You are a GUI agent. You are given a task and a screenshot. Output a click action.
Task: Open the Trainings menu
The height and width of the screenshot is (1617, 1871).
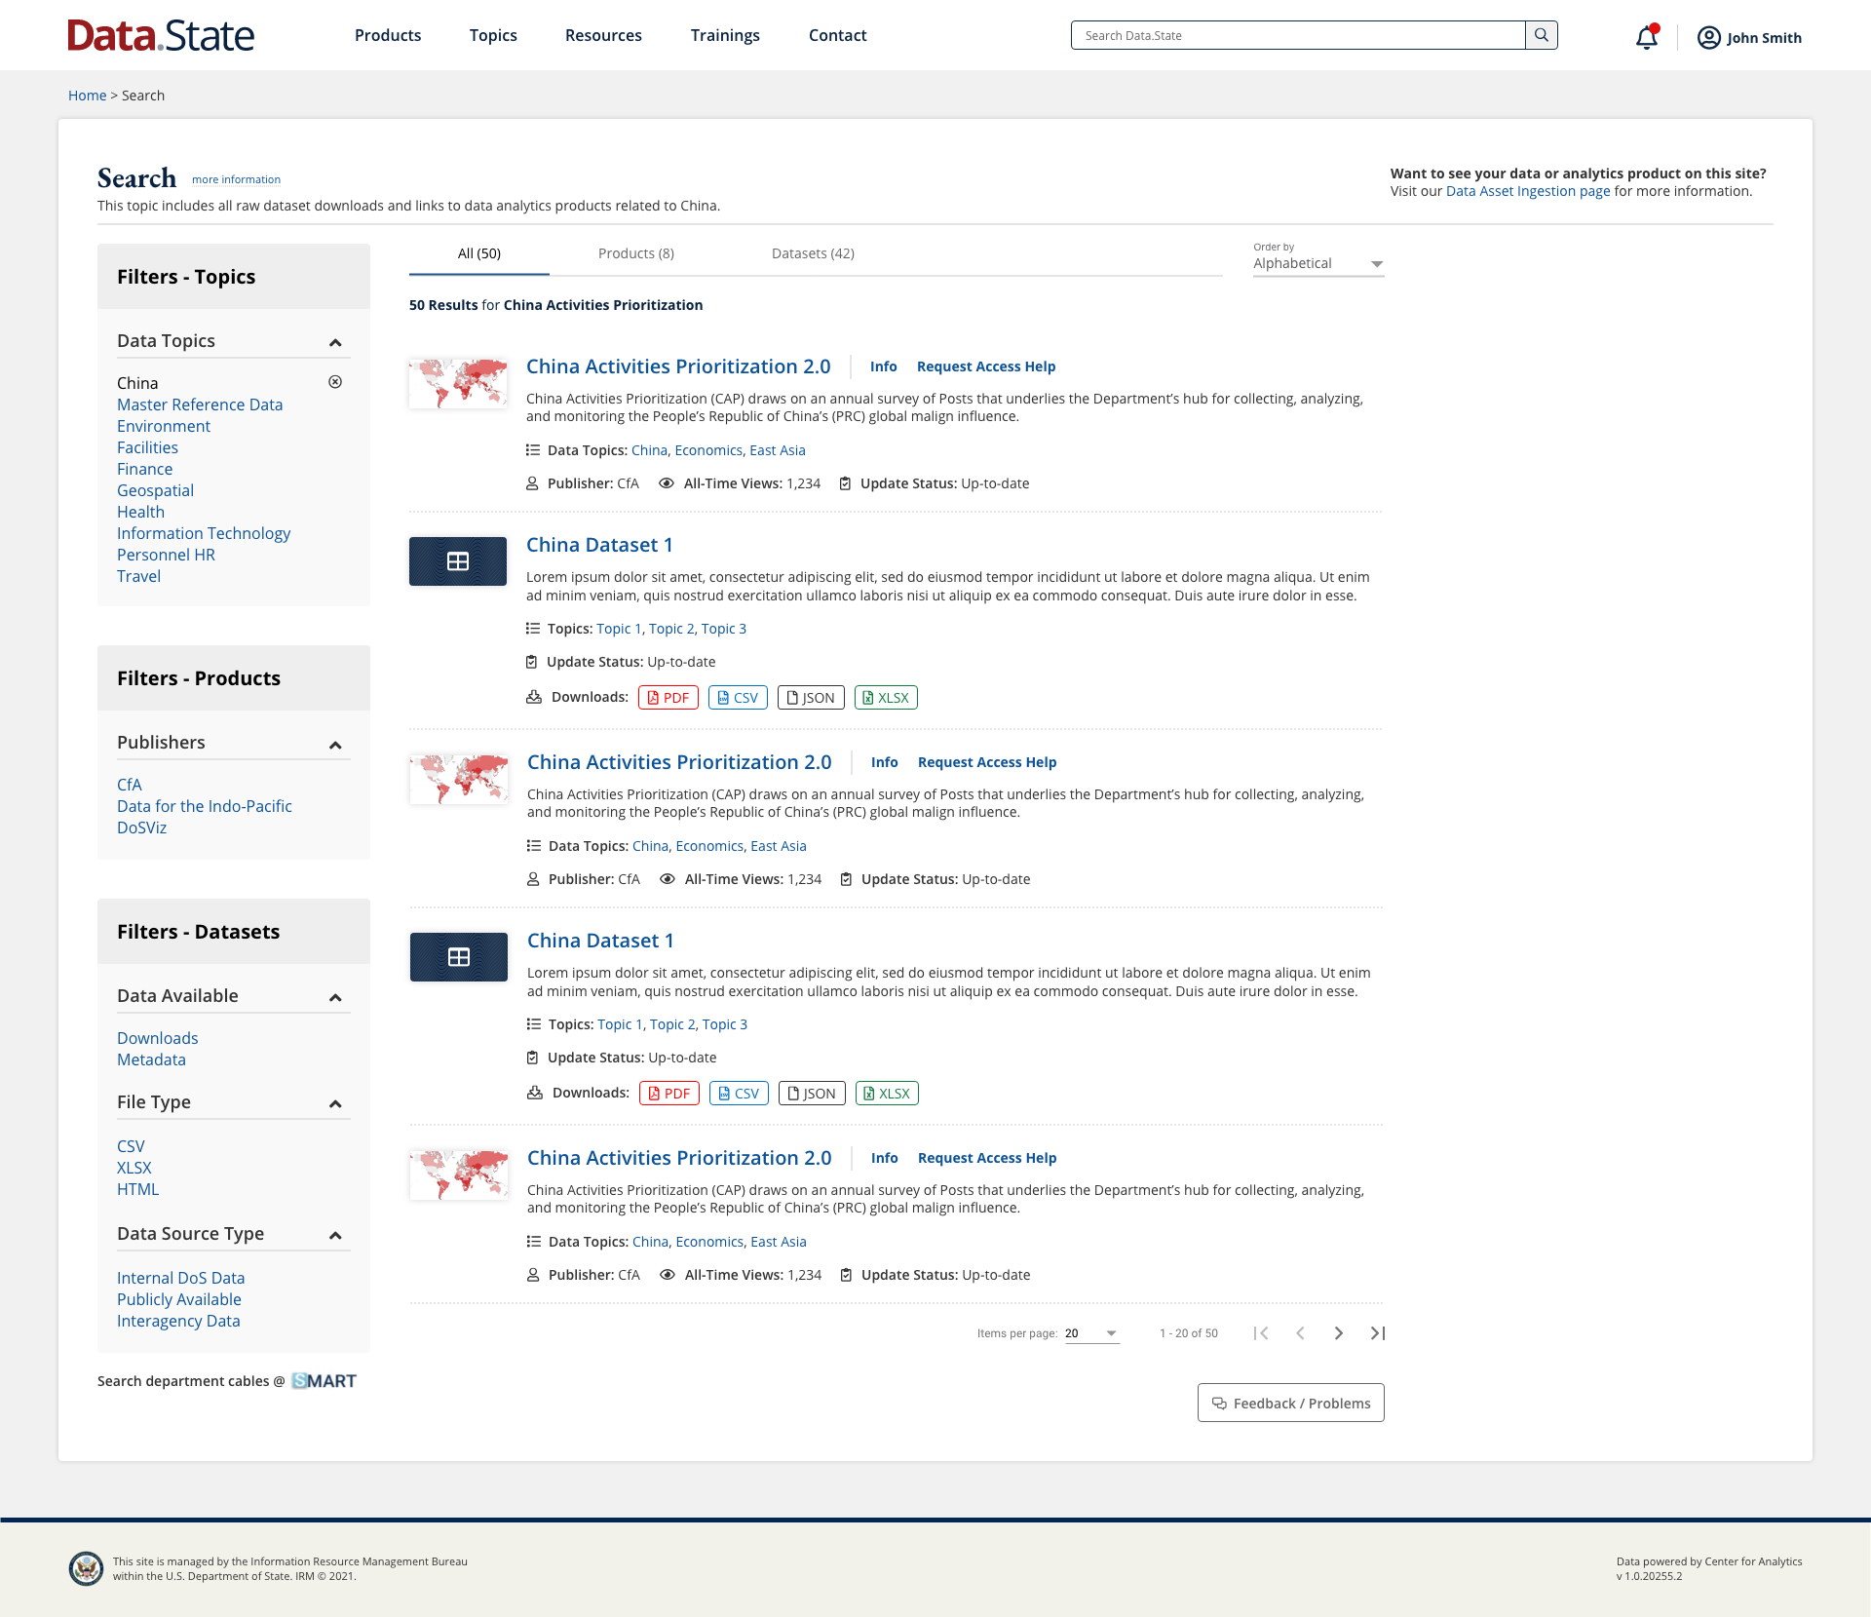click(x=725, y=35)
